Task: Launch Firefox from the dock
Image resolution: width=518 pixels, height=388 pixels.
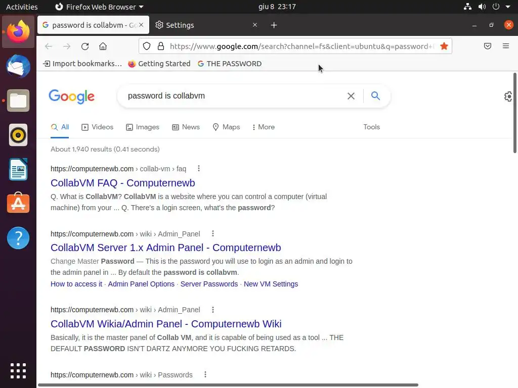Action: coord(18,32)
